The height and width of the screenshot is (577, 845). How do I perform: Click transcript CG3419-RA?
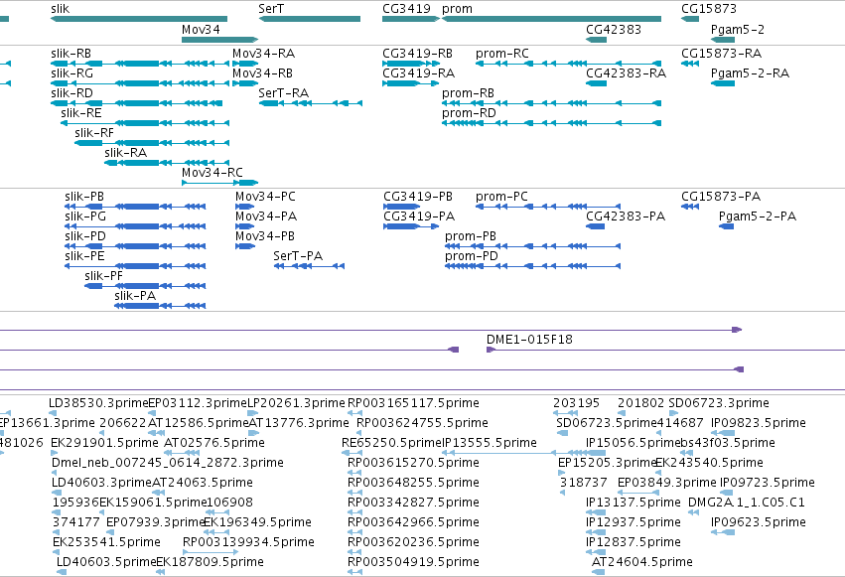[411, 83]
